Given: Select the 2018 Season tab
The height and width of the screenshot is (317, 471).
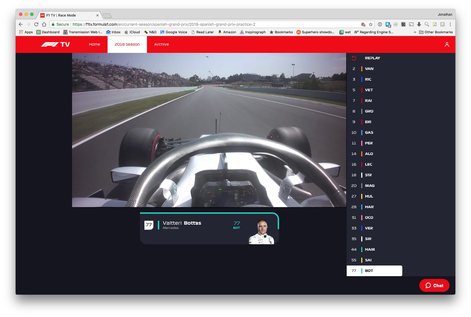Looking at the screenshot, I should (127, 44).
